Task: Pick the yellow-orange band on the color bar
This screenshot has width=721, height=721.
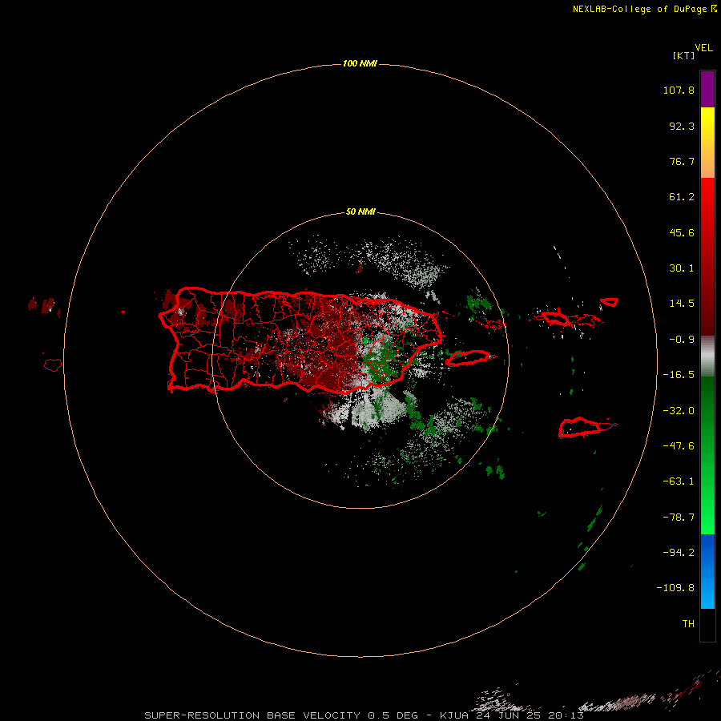Action: pos(707,143)
